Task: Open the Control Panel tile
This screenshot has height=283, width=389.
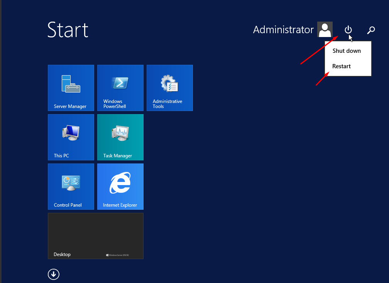Action: (x=71, y=186)
